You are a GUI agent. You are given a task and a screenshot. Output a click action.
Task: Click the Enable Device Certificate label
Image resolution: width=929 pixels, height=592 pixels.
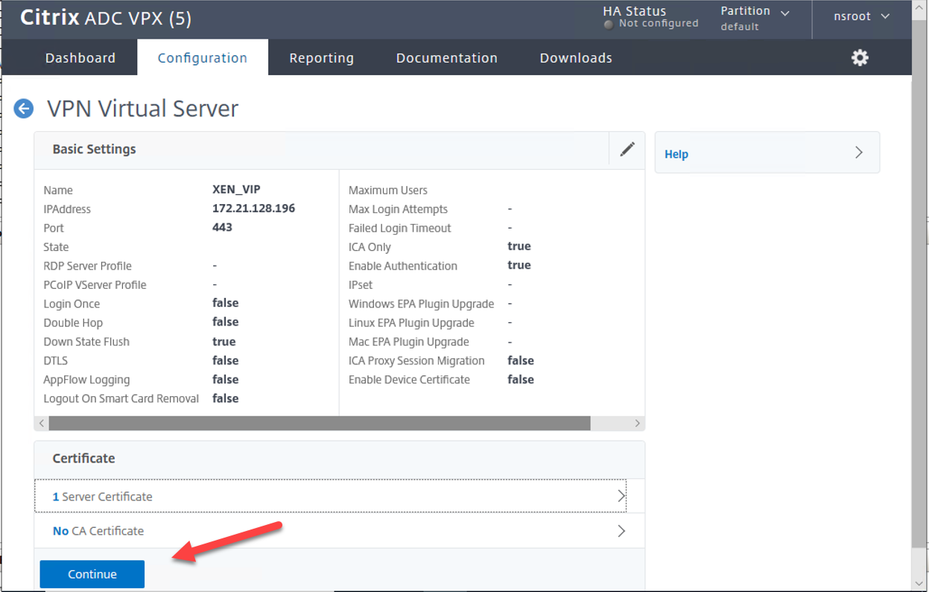coord(409,380)
